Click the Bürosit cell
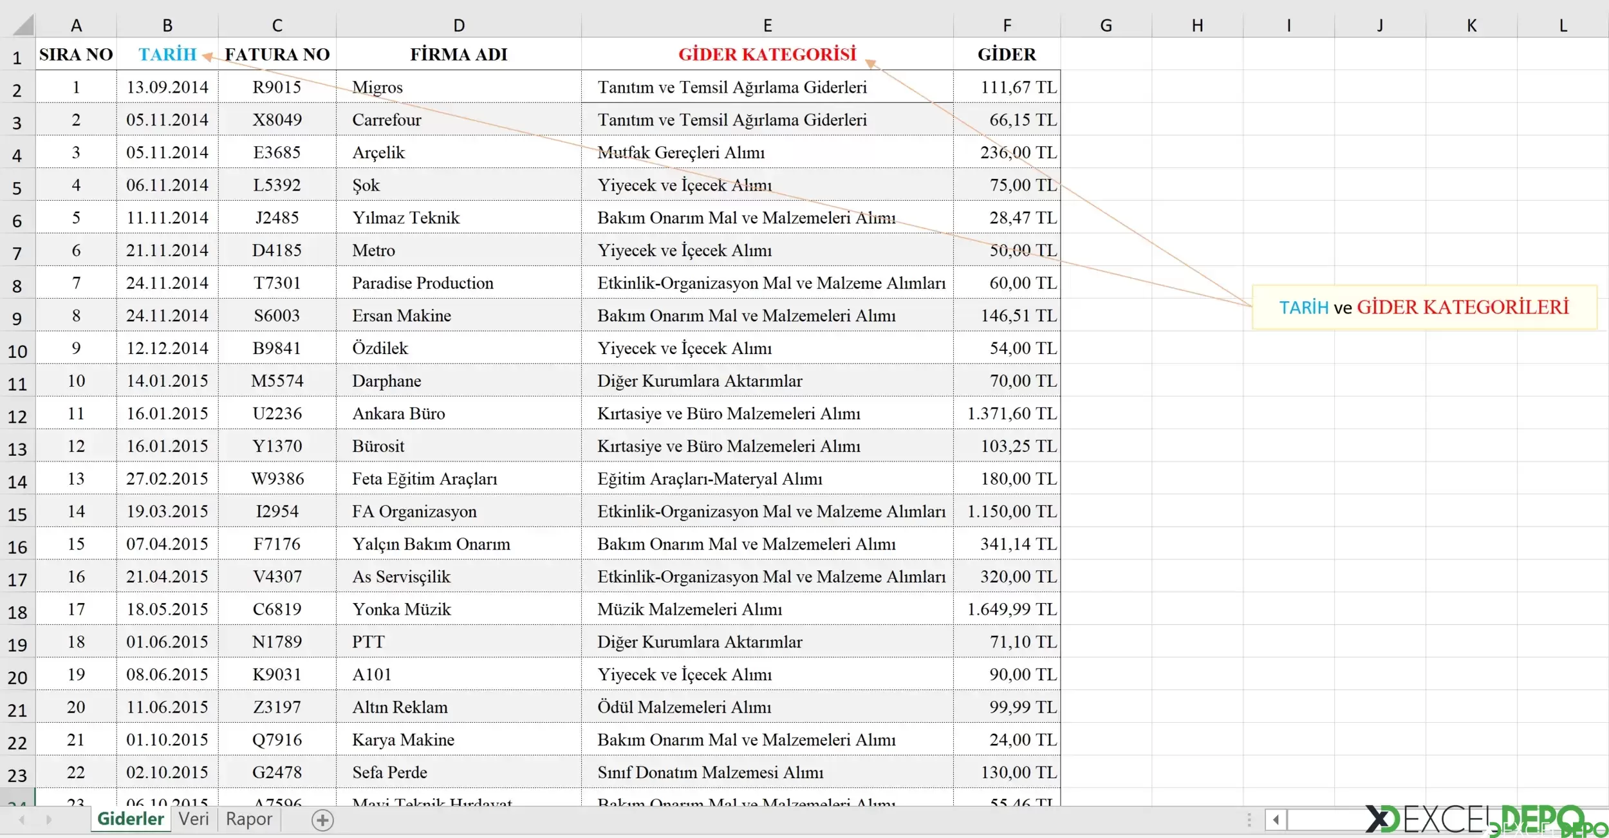The height and width of the screenshot is (838, 1609). pos(459,446)
